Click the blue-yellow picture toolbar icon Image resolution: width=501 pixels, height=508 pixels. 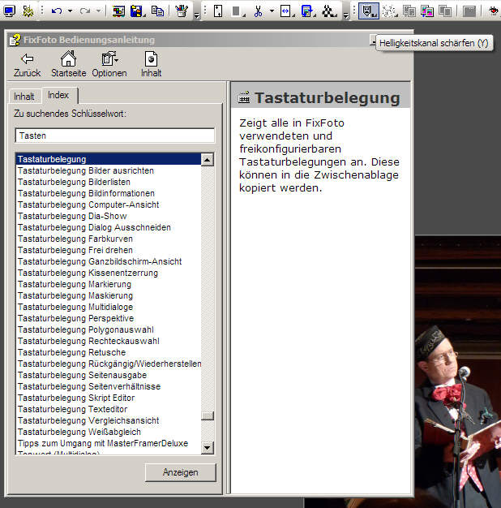point(137,11)
